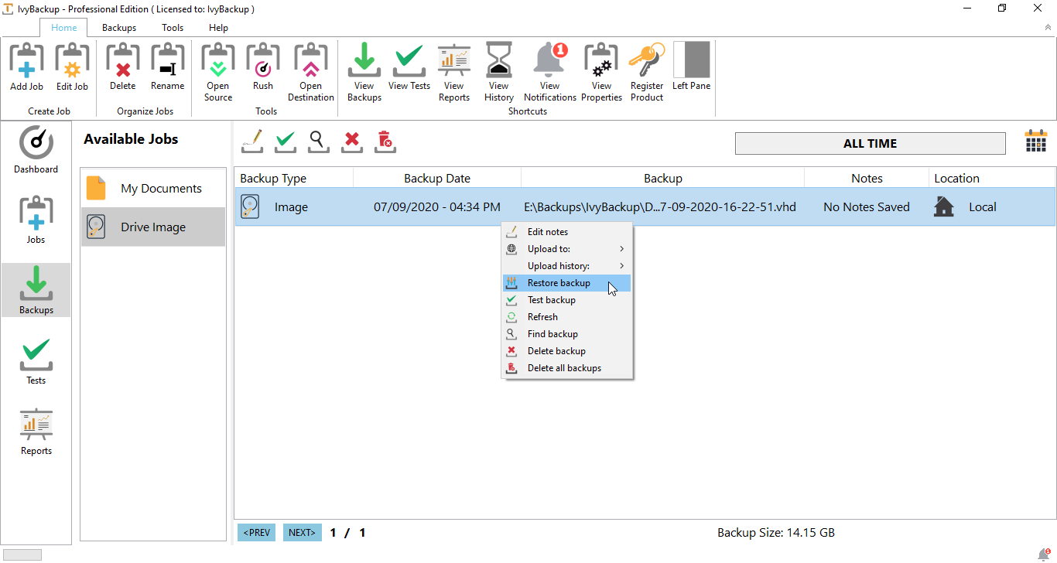The width and height of the screenshot is (1057, 563).
Task: Click the ALL TIME filter button
Action: pyautogui.click(x=870, y=144)
